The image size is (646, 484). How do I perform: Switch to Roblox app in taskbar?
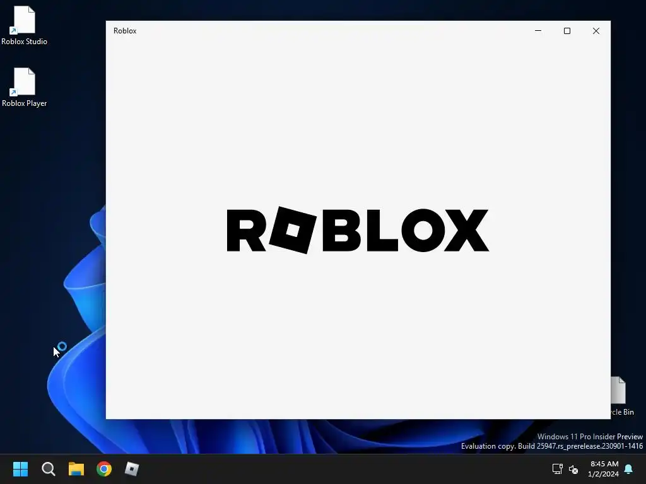(132, 469)
